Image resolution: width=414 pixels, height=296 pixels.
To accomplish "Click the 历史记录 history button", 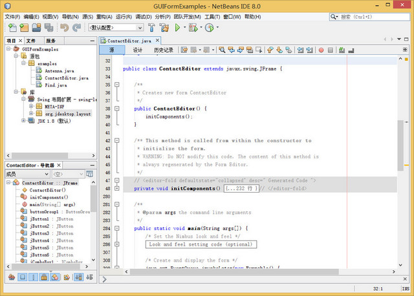I will tap(163, 50).
